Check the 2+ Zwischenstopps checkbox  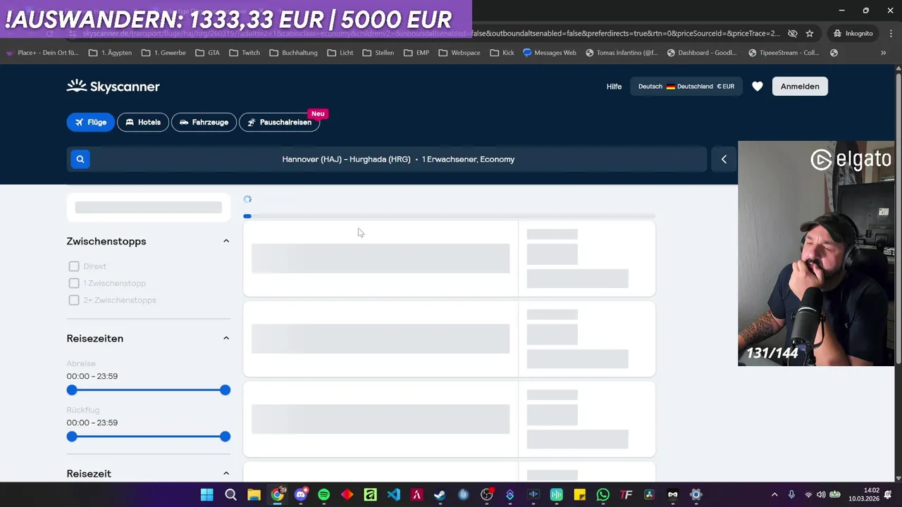pyautogui.click(x=74, y=300)
